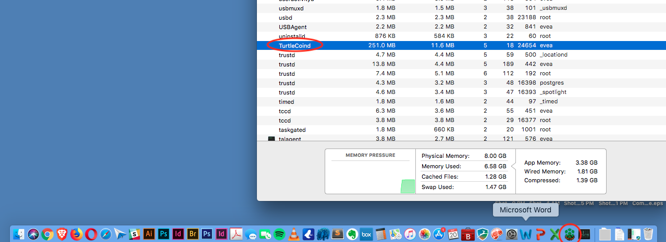Image resolution: width=666 pixels, height=242 pixels.
Task: Click the Wired Memory 1.81 GB value
Action: point(586,171)
